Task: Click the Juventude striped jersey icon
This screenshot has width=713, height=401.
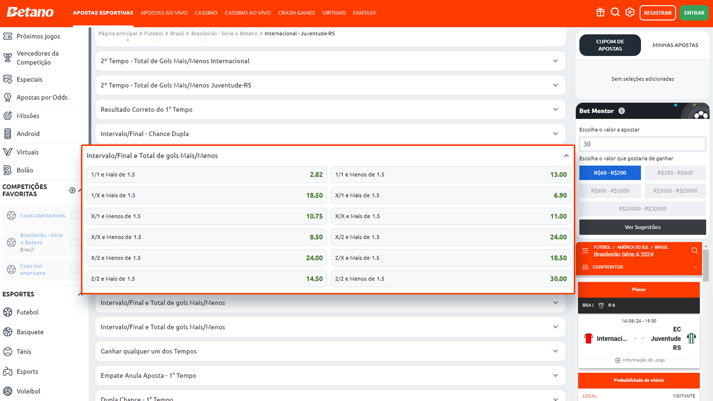Action: (691, 338)
